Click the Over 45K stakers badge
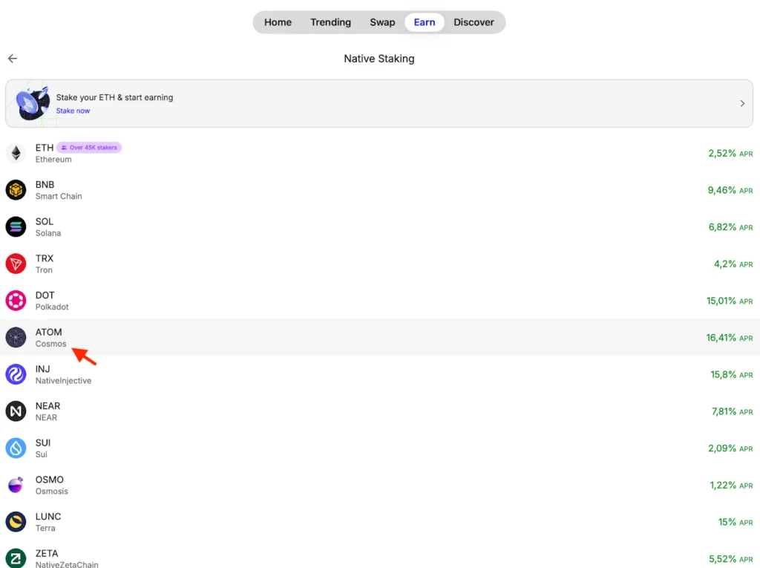 point(89,148)
